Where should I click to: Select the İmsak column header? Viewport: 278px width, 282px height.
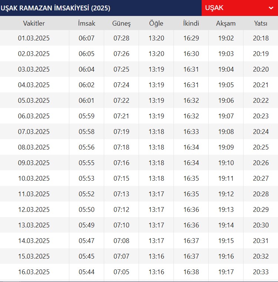(x=86, y=23)
